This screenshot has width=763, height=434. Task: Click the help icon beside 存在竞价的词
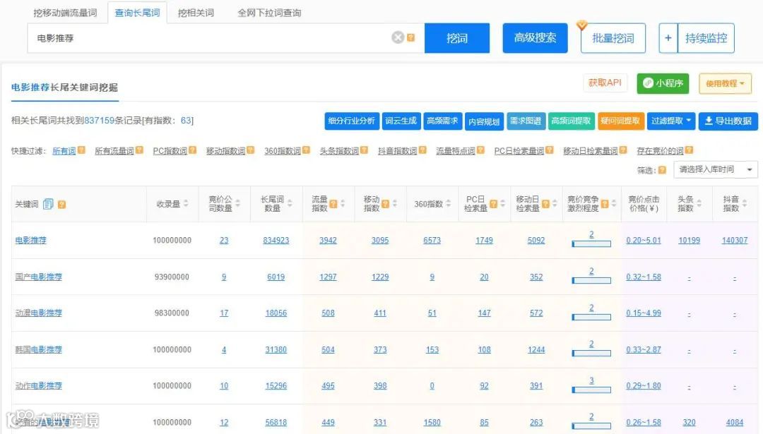coord(689,150)
